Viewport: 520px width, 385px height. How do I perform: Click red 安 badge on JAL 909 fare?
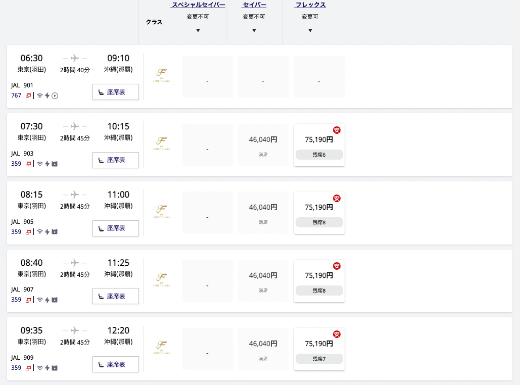(337, 334)
